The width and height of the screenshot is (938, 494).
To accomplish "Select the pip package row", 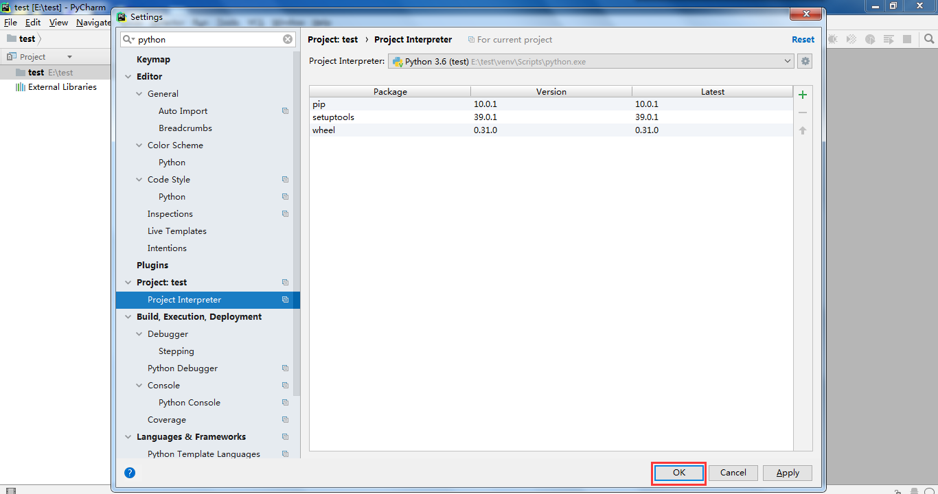I will click(551, 104).
